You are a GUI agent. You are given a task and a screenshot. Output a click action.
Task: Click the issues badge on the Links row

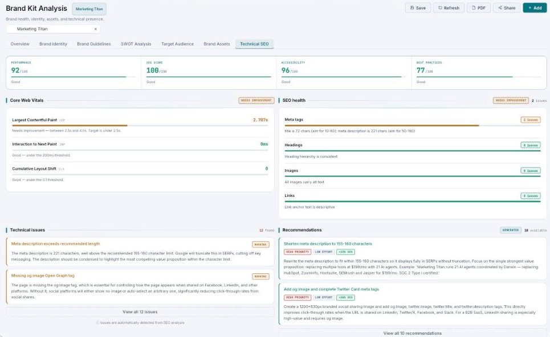tap(531, 196)
